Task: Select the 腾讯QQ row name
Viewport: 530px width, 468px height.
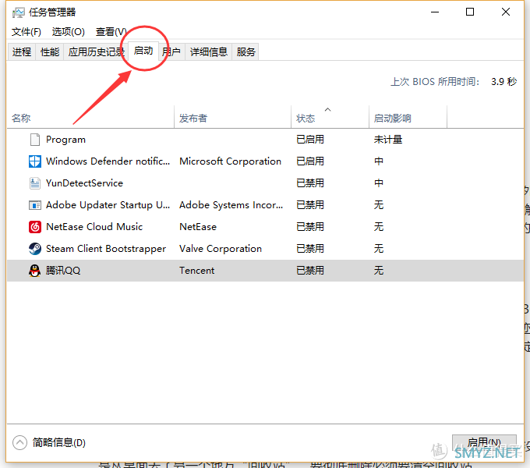Action: [x=63, y=271]
